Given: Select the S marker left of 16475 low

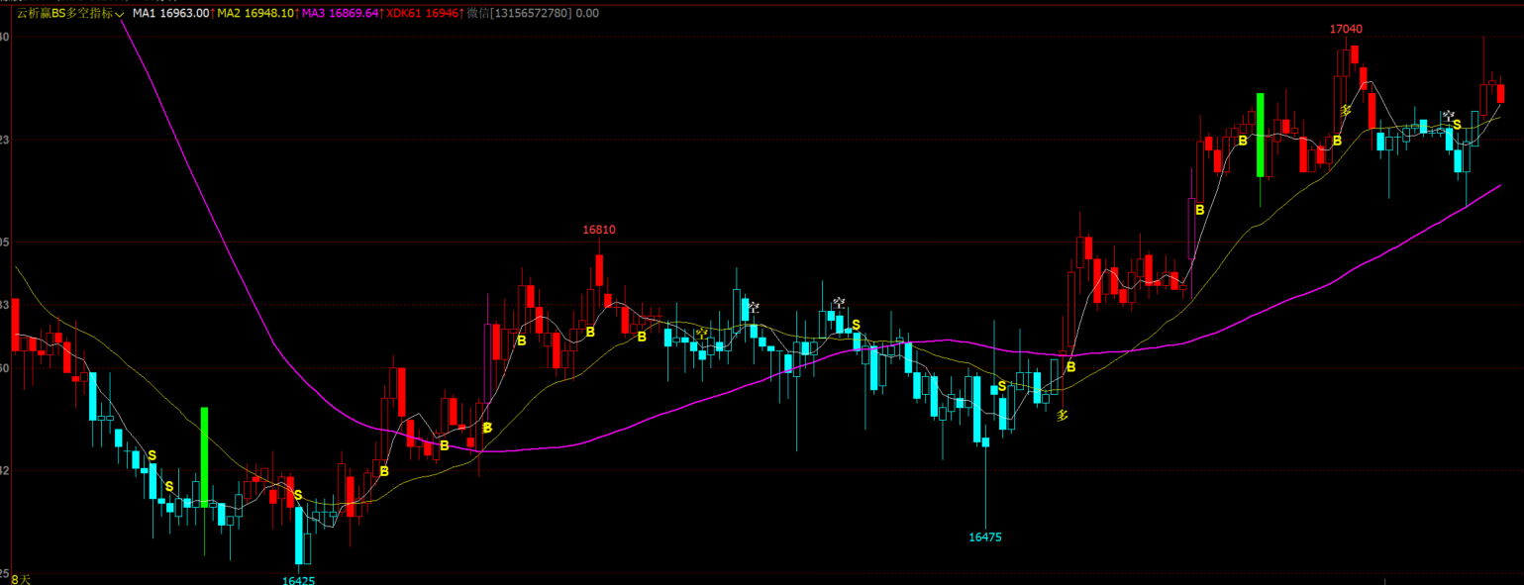Looking at the screenshot, I should (1002, 386).
